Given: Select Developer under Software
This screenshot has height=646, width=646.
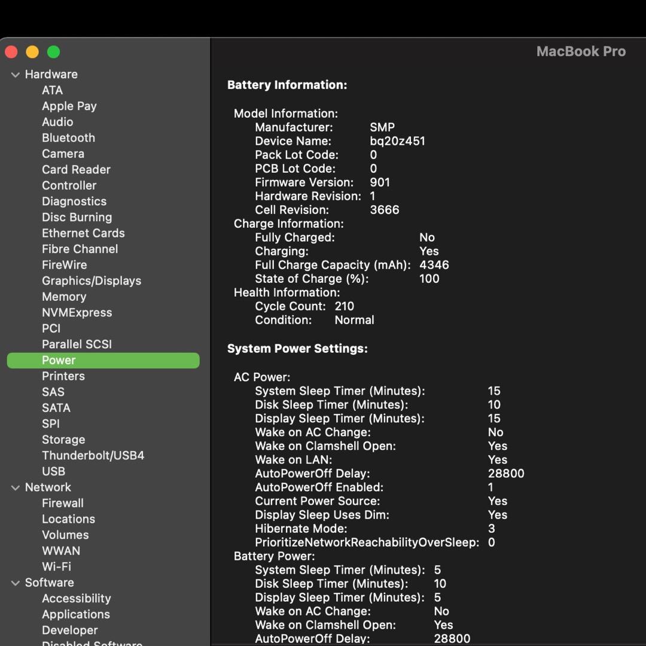Looking at the screenshot, I should 69,630.
